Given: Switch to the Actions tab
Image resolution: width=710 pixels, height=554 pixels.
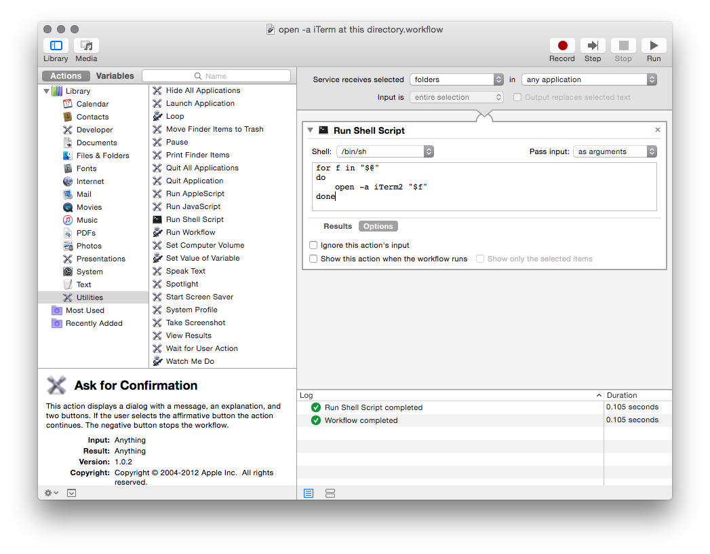Looking at the screenshot, I should pos(66,76).
